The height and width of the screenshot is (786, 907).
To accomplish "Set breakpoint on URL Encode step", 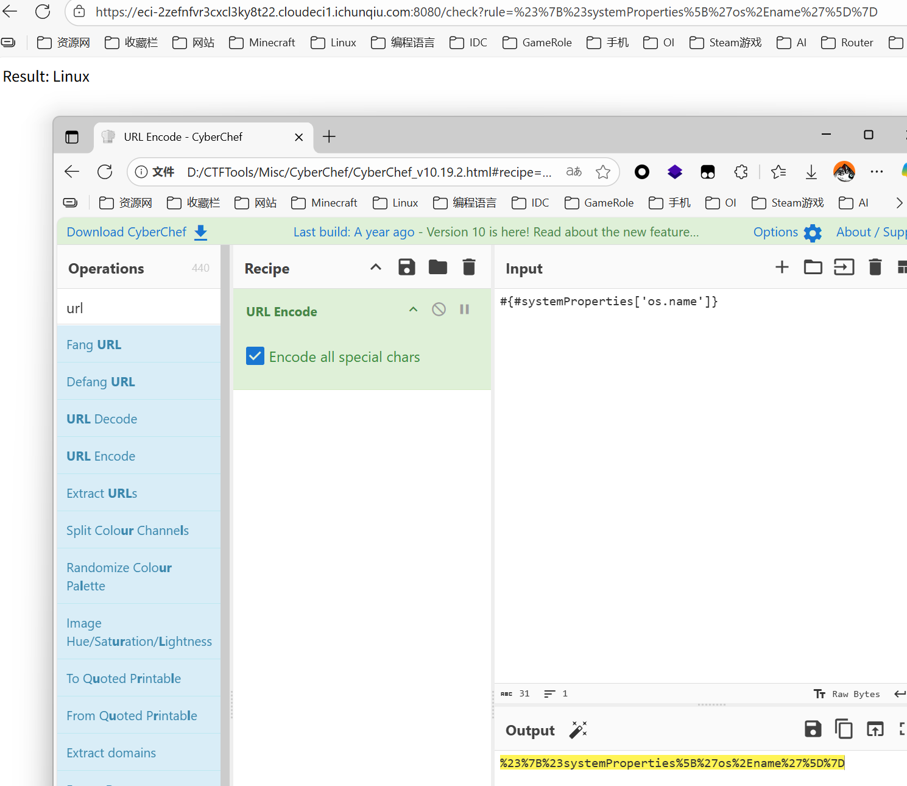I will (x=464, y=310).
